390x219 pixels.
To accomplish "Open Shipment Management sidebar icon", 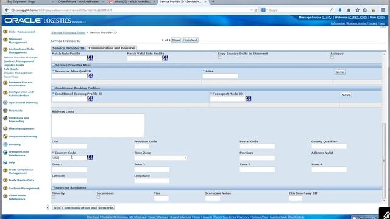I will 5,40.
